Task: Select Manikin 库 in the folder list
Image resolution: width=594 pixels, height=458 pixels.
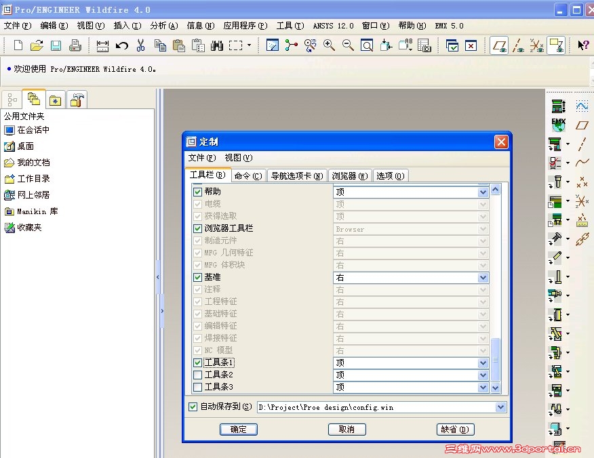Action: pos(37,211)
